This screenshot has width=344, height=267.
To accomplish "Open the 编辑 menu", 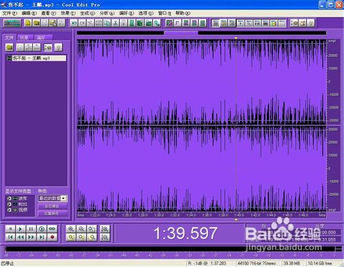I will (x=29, y=13).
